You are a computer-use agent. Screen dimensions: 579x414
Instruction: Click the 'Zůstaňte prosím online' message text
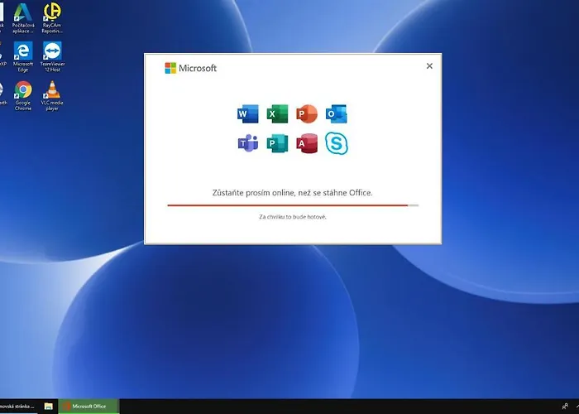tap(293, 193)
